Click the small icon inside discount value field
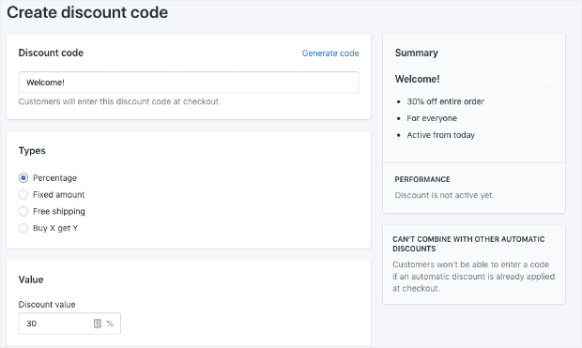The image size is (582, 348). pyautogui.click(x=98, y=324)
